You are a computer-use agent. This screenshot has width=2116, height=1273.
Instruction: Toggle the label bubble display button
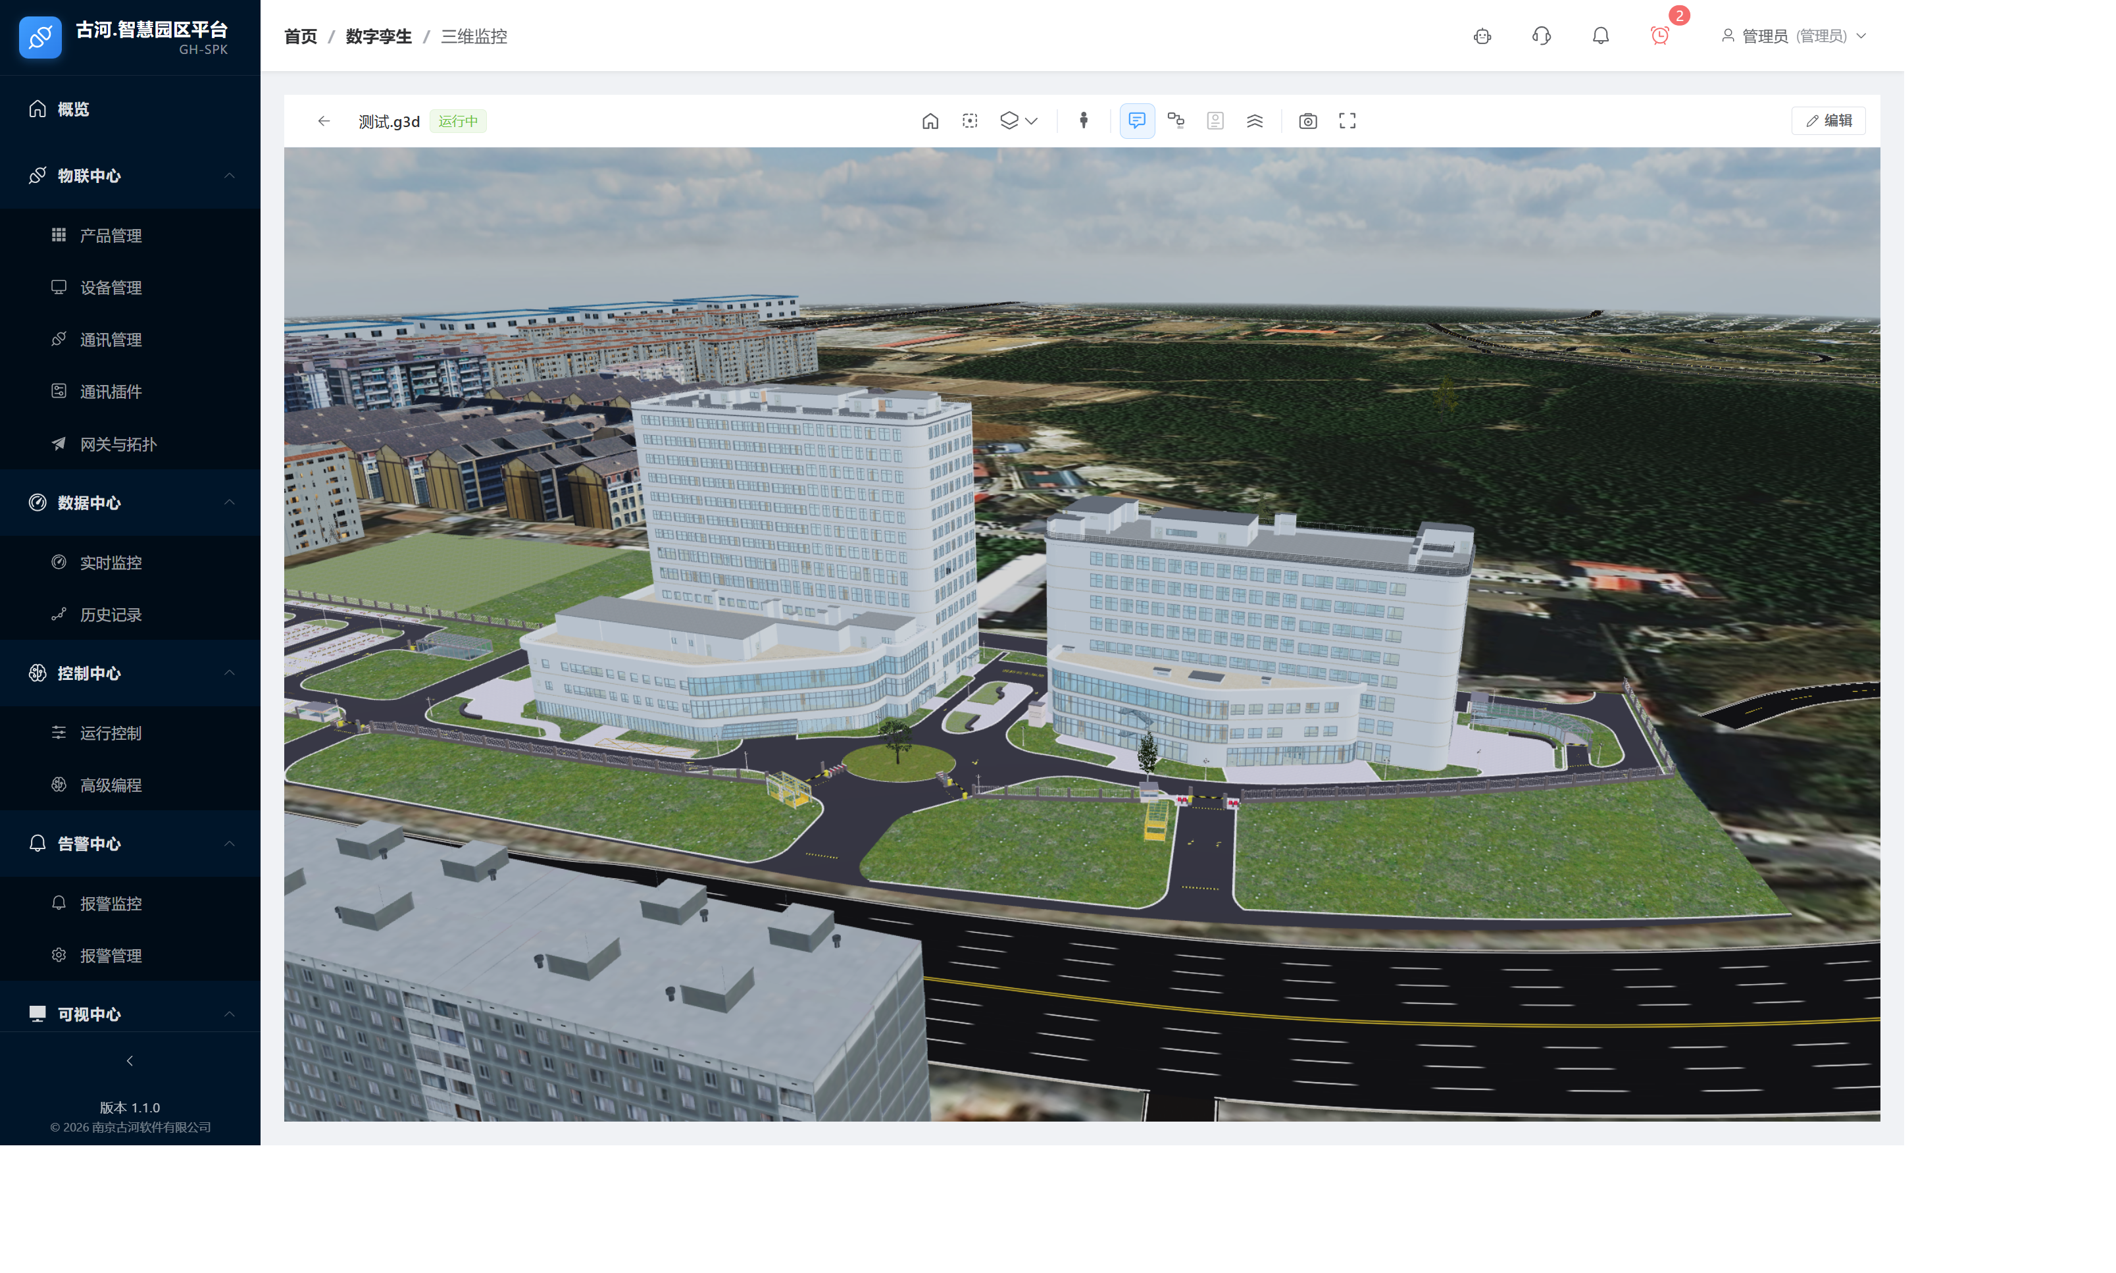[x=1136, y=121]
